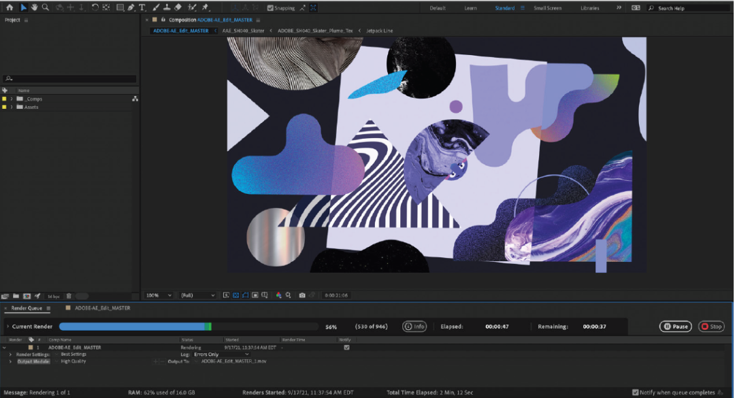Open the Project panel menu

(x=27, y=20)
